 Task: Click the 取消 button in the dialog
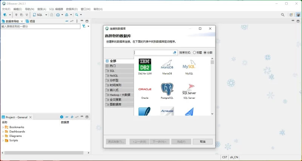203,141
